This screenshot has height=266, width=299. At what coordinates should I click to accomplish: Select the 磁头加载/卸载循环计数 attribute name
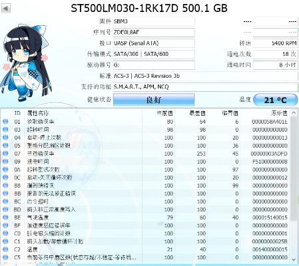[x=55, y=241]
